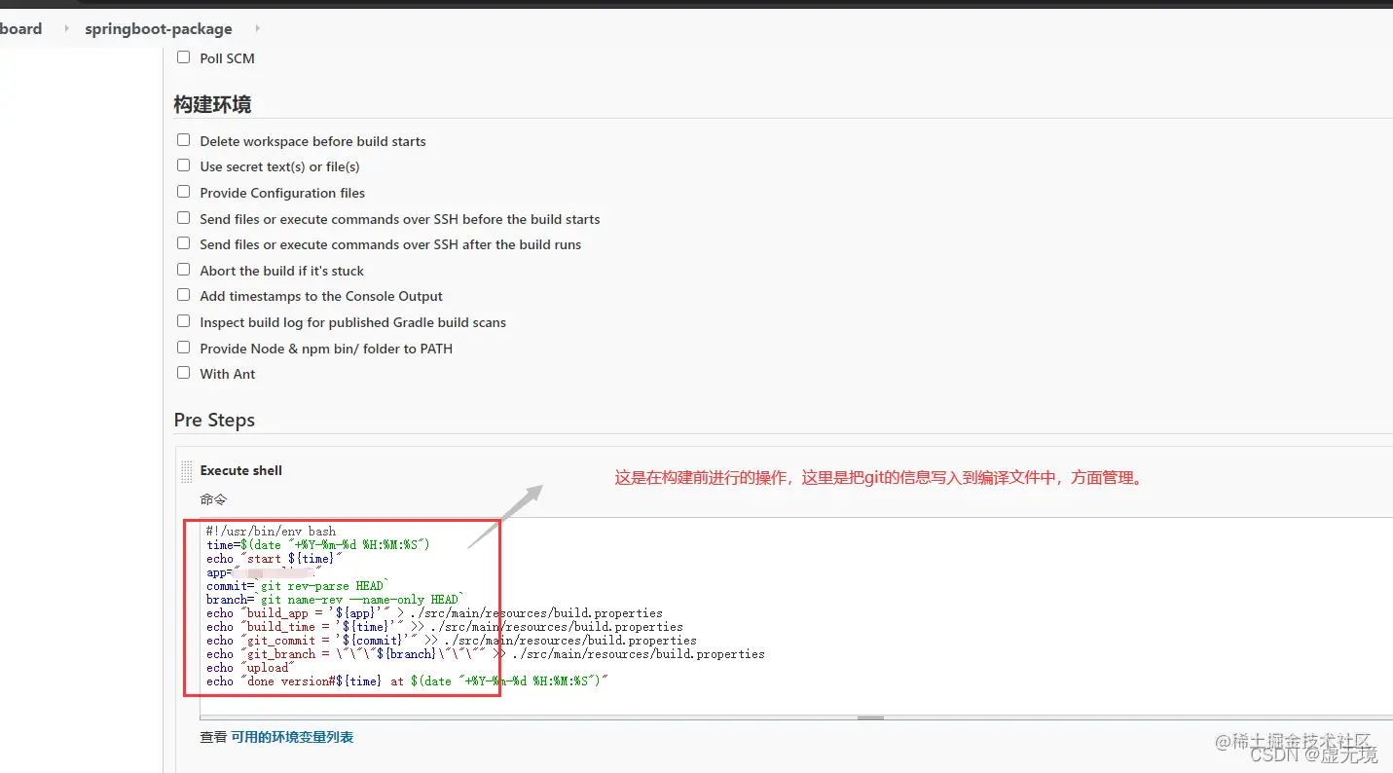Enable the Poll SCM checkbox

pyautogui.click(x=183, y=57)
